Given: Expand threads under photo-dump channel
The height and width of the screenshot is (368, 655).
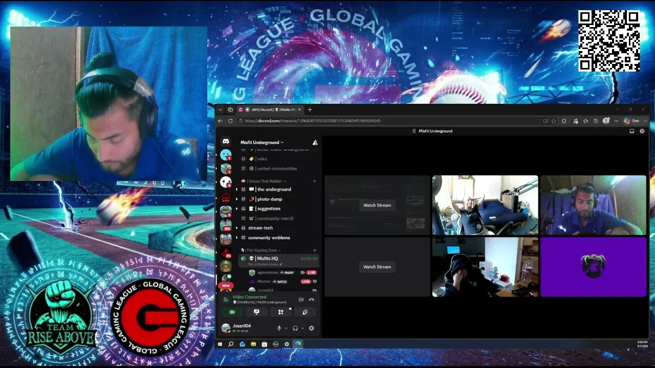Looking at the screenshot, I should (x=236, y=199).
